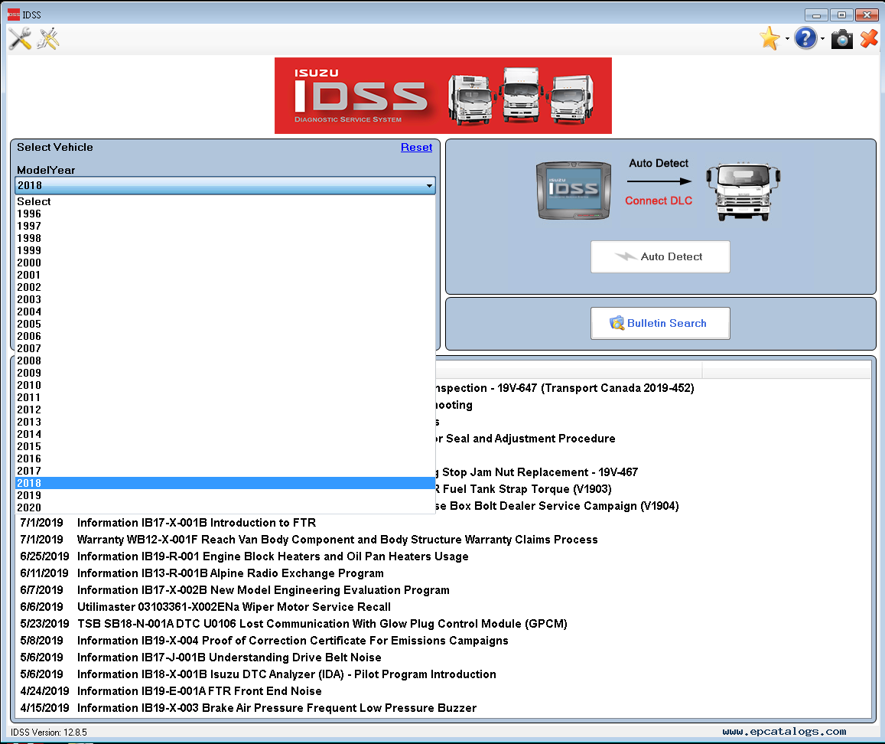Click the Isuzu truck image in Auto Detect panel
Viewport: 885px width, 744px height.
coord(743,191)
